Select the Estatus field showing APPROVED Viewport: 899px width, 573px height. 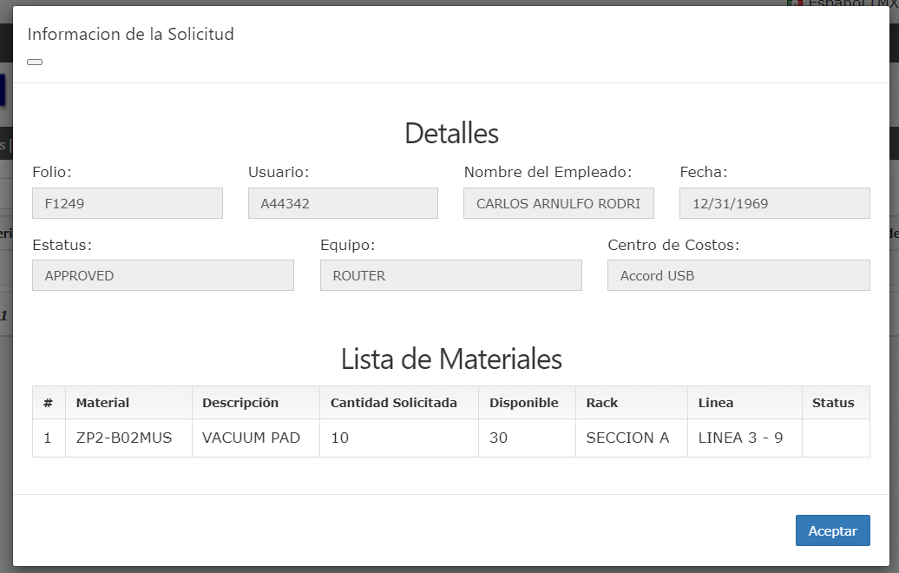click(163, 276)
